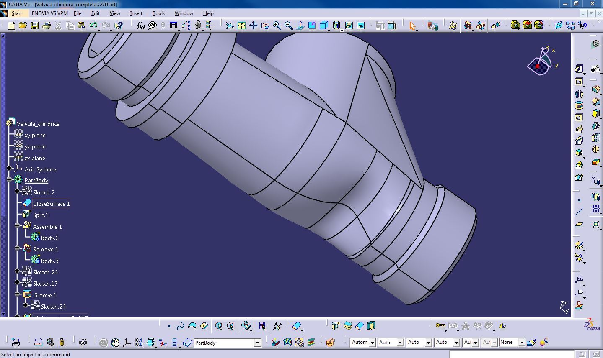This screenshot has height=358, width=603.
Task: Select the yz plane in the tree
Action: click(35, 146)
